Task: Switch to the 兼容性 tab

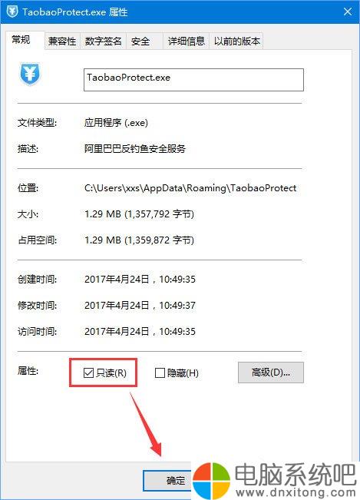Action: (62, 41)
